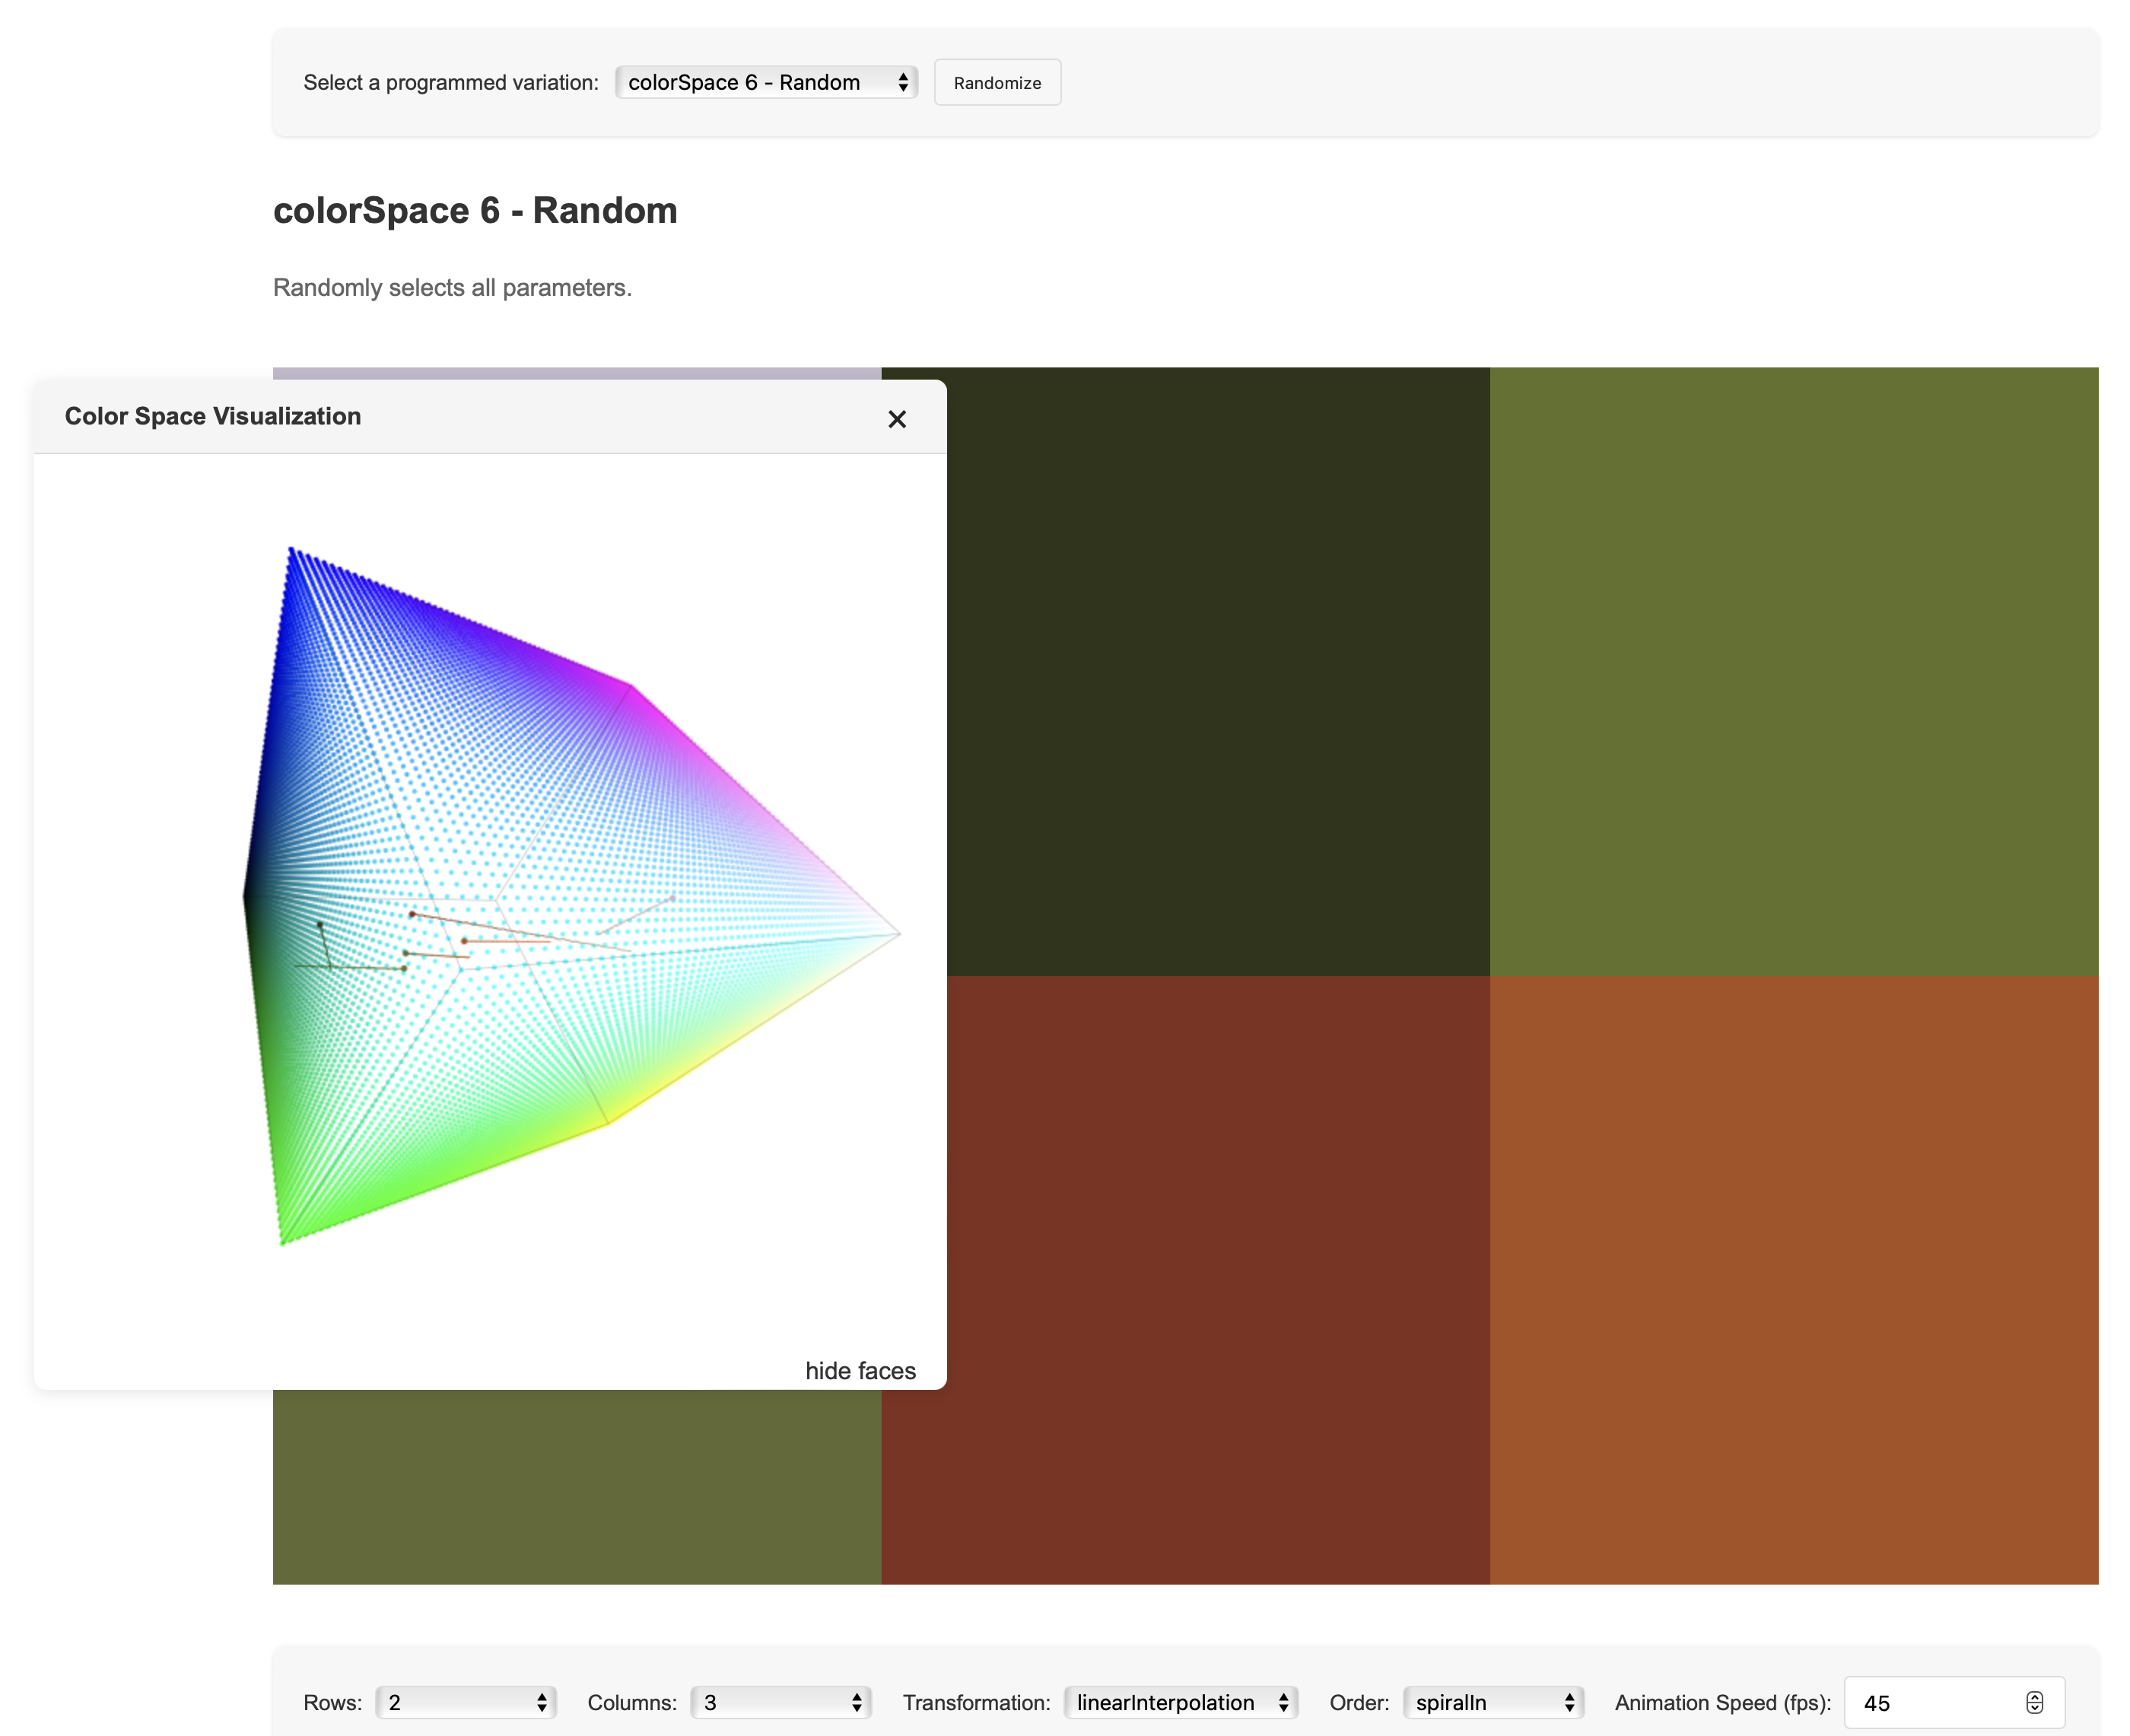Click the Color Space Visualization panel title
The height and width of the screenshot is (1736, 2130).
click(213, 416)
